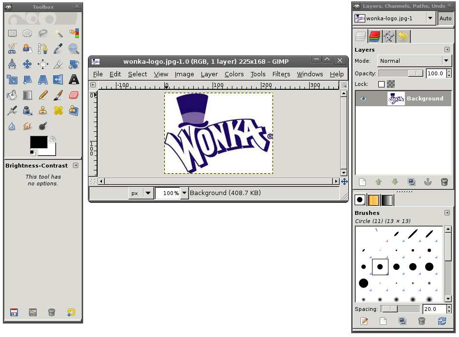Activate the Airbrush tool

click(12, 111)
